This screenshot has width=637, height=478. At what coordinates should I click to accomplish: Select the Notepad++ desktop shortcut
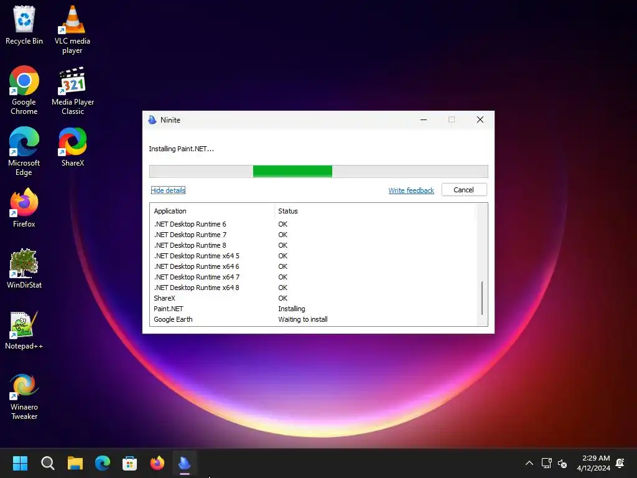(24, 330)
